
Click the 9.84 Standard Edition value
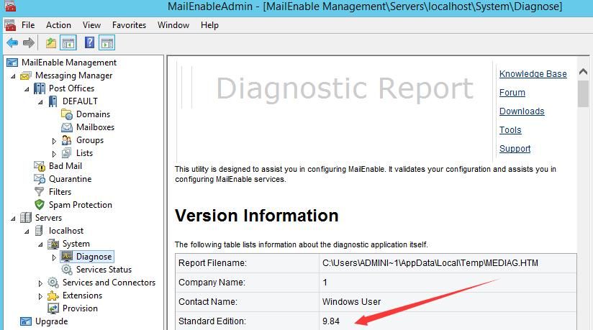pyautogui.click(x=331, y=321)
